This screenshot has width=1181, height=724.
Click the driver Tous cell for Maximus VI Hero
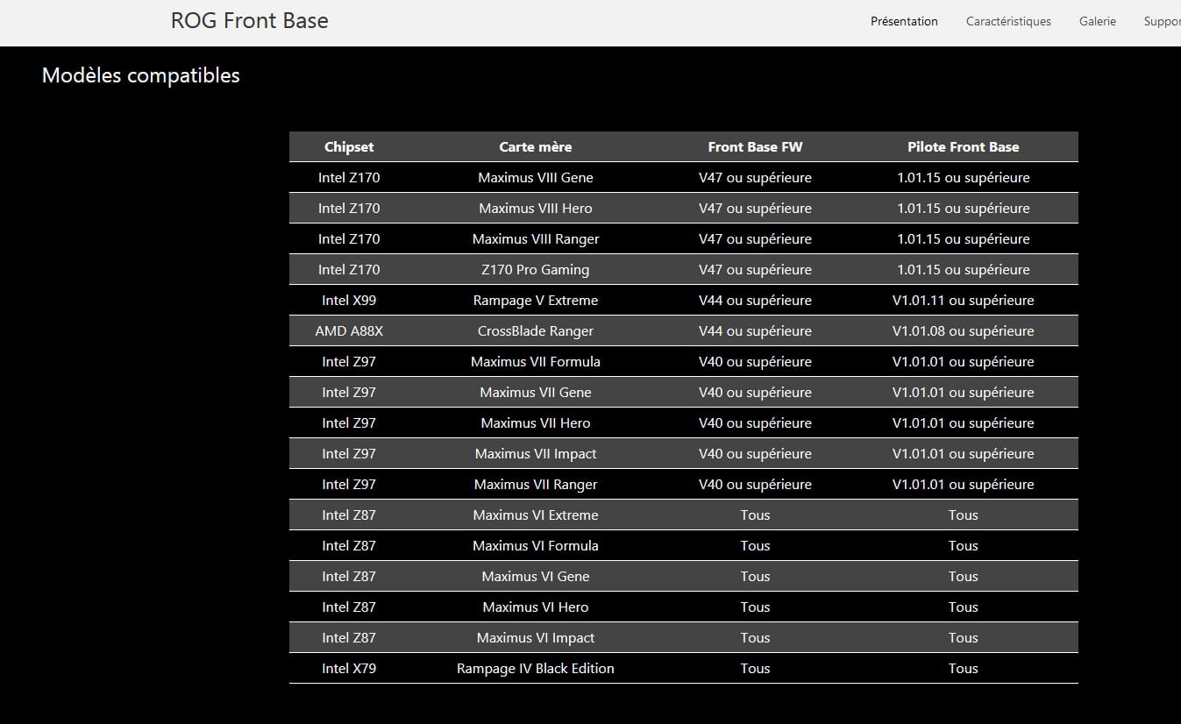coord(964,607)
